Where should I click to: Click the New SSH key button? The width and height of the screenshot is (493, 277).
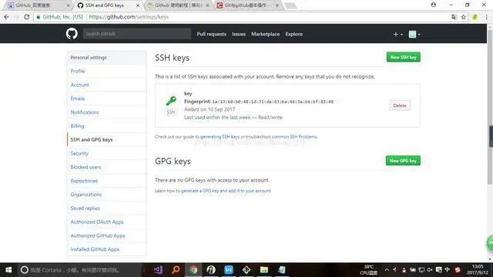pyautogui.click(x=403, y=57)
